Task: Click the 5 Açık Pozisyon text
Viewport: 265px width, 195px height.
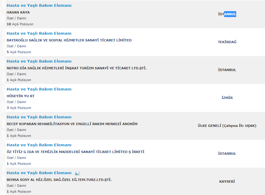Action: [x=19, y=52]
